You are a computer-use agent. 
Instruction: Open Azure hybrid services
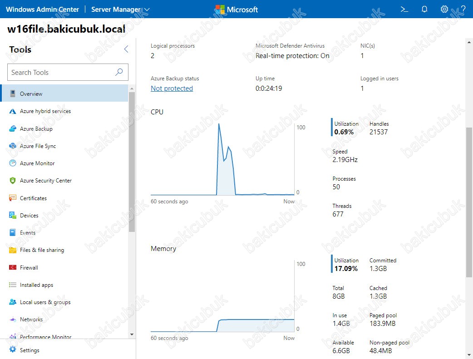tap(64, 111)
